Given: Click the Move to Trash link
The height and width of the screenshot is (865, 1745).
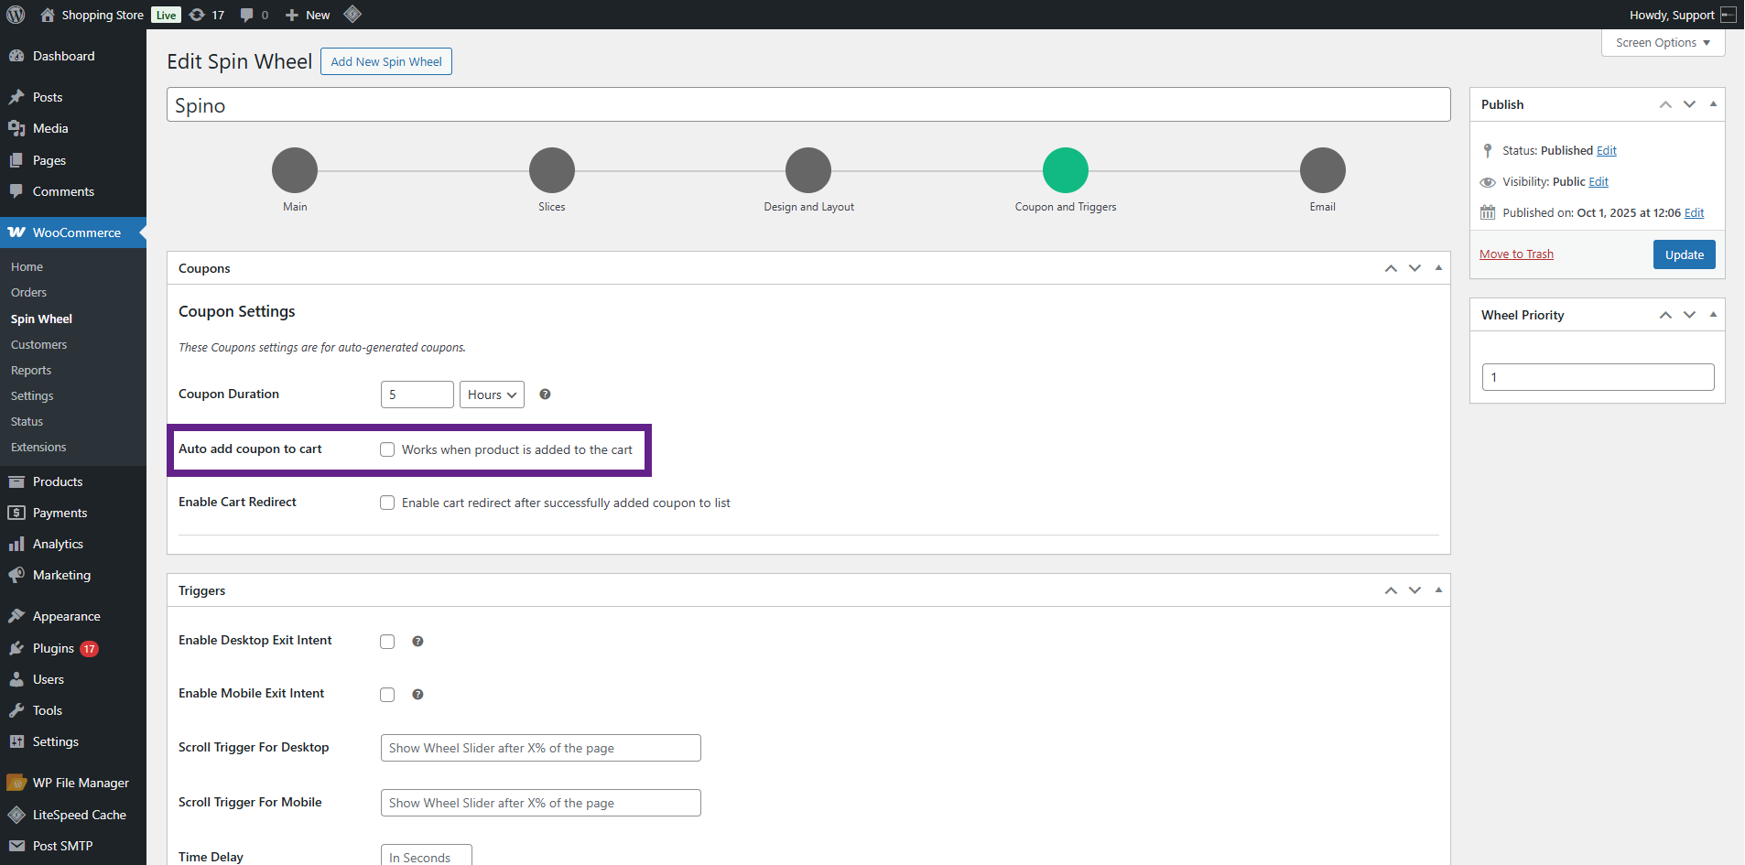Looking at the screenshot, I should (1516, 254).
